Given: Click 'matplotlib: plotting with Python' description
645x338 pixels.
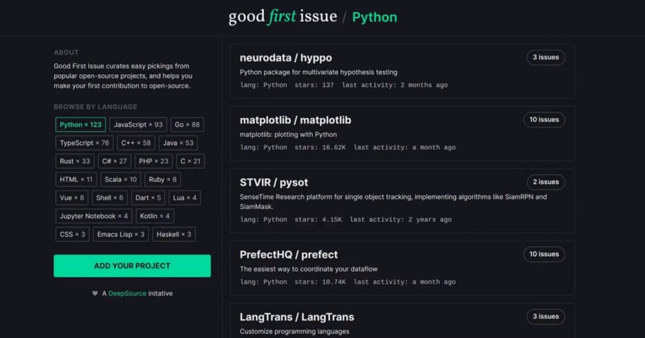Looking at the screenshot, I should pyautogui.click(x=288, y=134).
